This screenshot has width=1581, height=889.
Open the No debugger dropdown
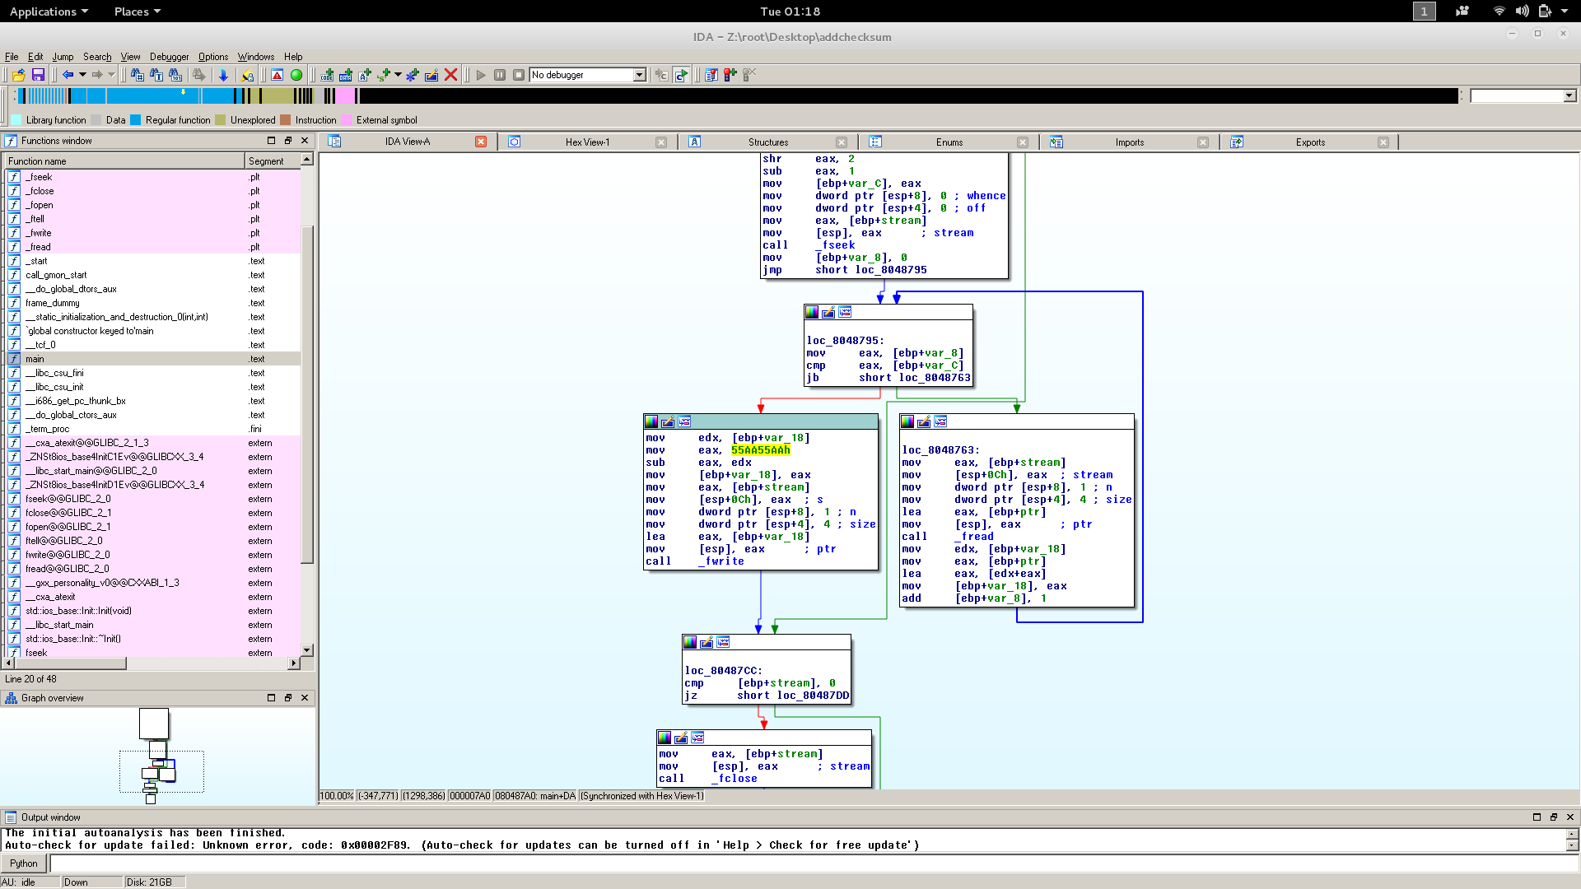[x=639, y=75]
